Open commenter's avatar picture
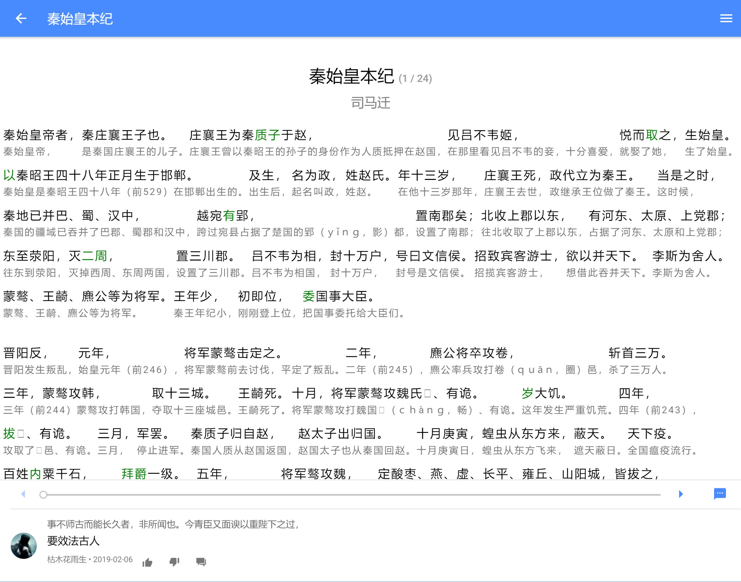Image resolution: width=741 pixels, height=582 pixels. pyautogui.click(x=24, y=546)
